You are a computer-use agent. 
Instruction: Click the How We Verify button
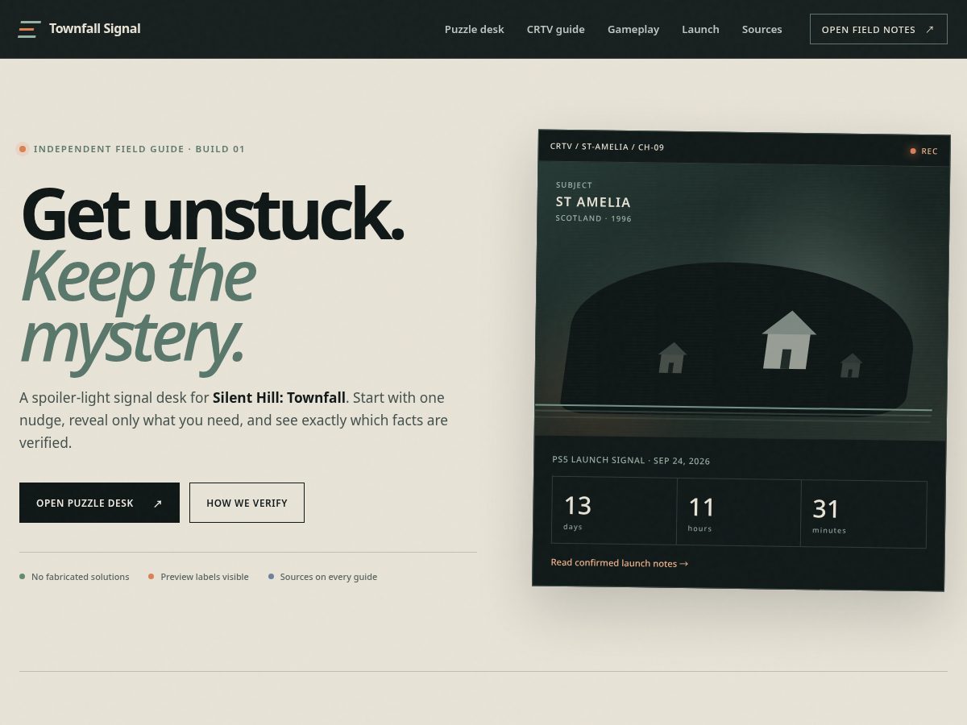coord(247,503)
